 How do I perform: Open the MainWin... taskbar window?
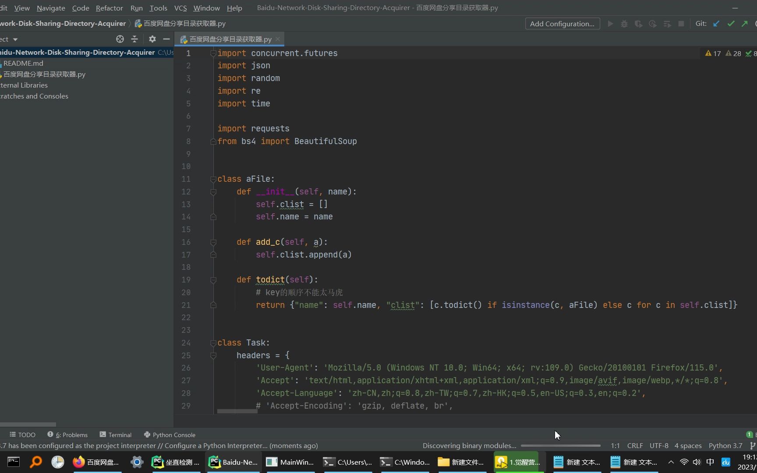(290, 462)
